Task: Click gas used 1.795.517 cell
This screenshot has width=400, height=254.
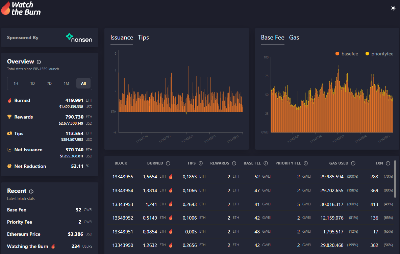Action: coord(333,232)
